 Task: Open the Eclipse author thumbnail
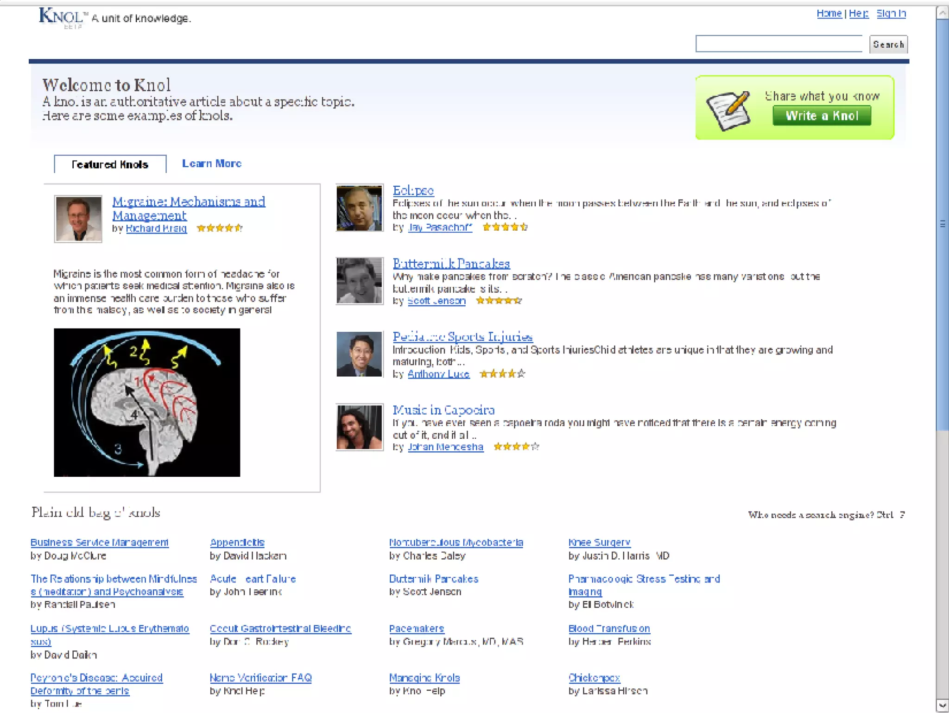[360, 208]
